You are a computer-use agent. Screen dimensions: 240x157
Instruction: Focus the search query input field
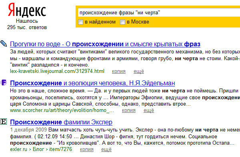(x=159, y=12)
